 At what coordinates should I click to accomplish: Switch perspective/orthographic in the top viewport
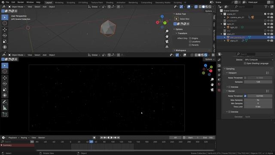click(167, 47)
